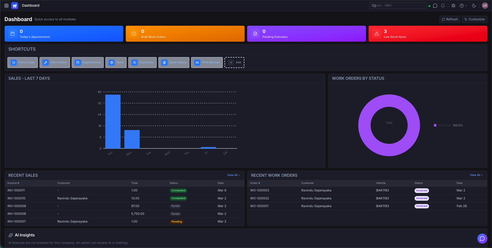Open the Items shortcut

[116, 63]
